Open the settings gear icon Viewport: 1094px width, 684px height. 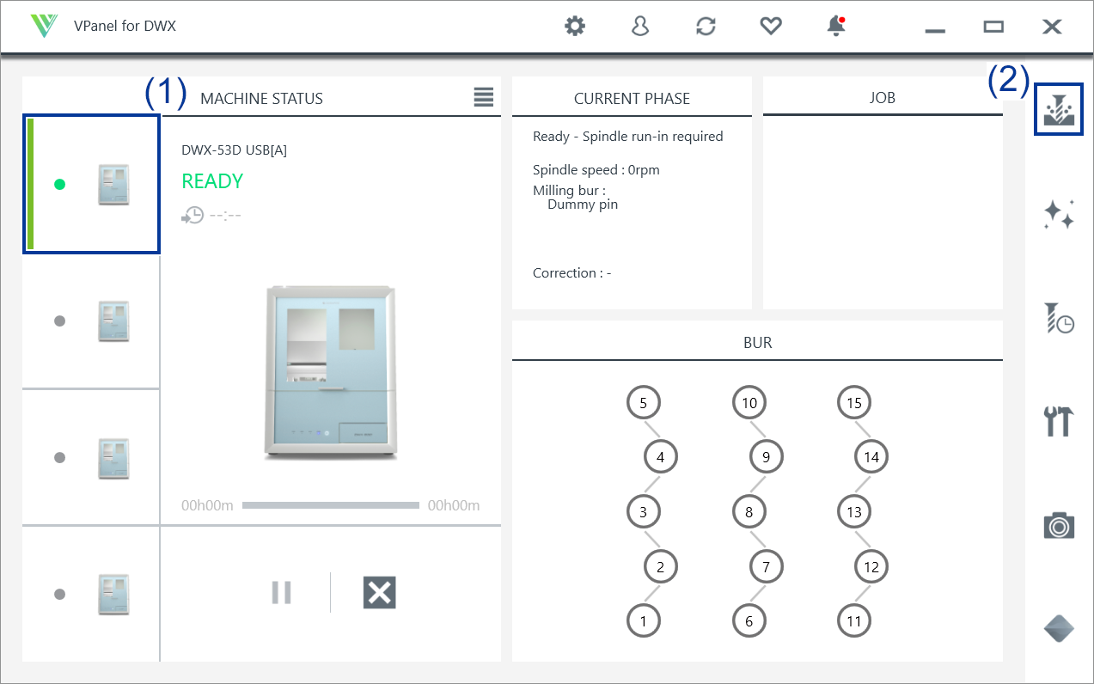574,27
